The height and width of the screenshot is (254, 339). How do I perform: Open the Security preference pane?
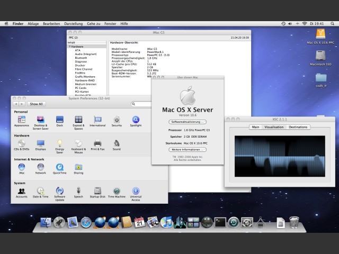pyautogui.click(x=117, y=121)
